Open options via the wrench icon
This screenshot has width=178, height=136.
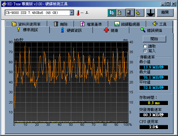click(140, 13)
